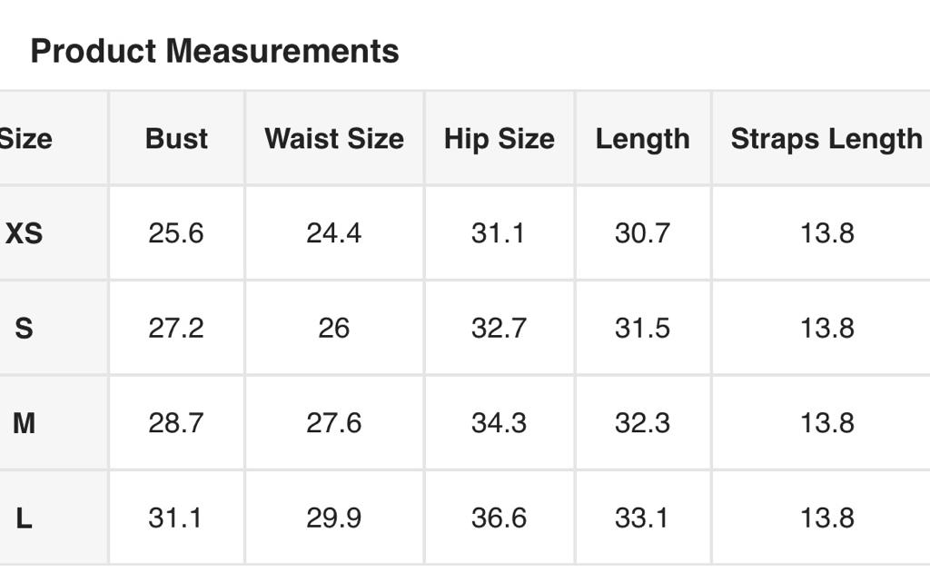The height and width of the screenshot is (572, 930).
Task: Select M hip size value 34.3
Action: point(499,423)
